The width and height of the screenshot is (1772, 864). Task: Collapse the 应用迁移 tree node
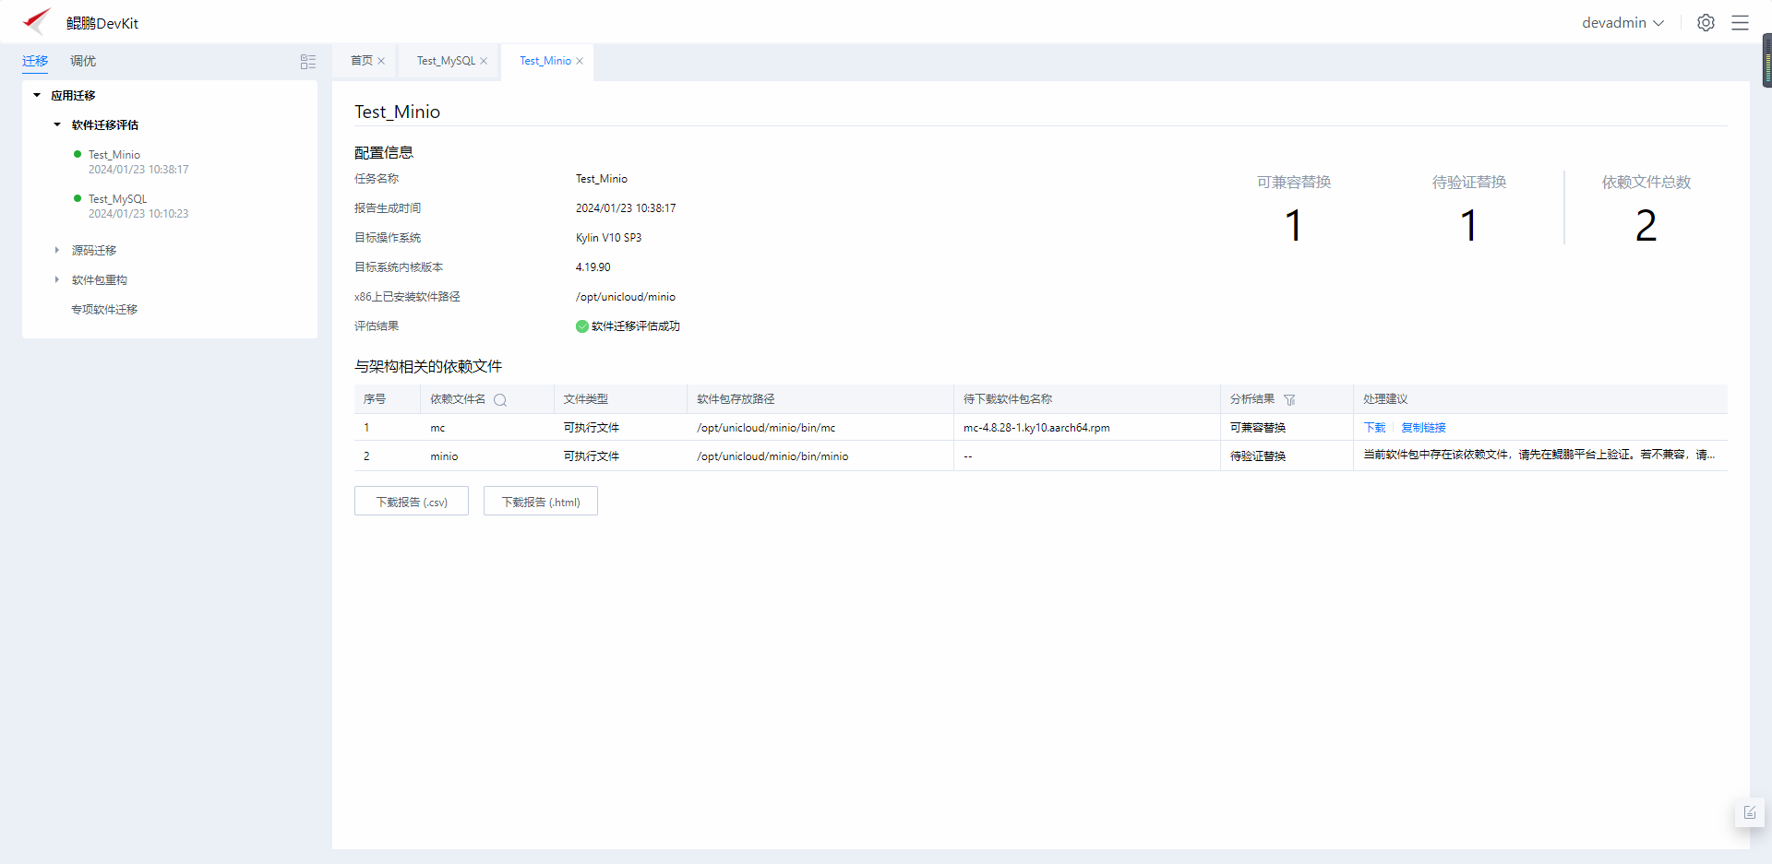(37, 95)
